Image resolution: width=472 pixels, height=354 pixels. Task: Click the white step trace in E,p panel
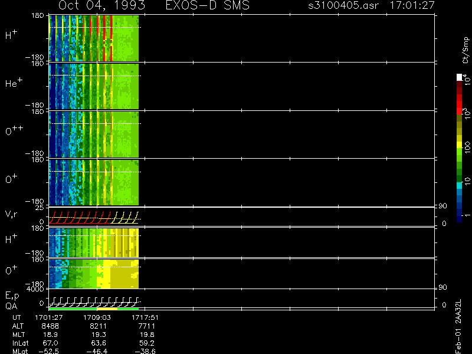[x=94, y=302]
